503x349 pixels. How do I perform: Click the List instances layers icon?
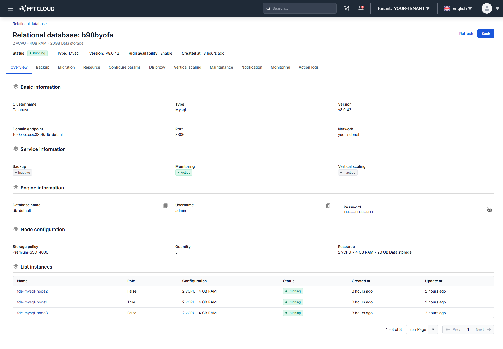coord(16,266)
